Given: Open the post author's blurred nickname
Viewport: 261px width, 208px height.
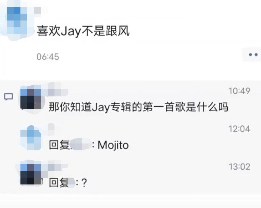Looking at the screenshot, I should 37,10.
